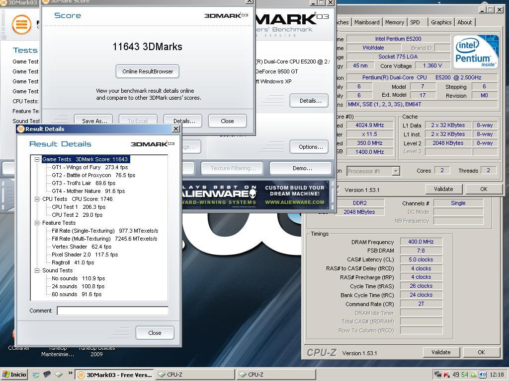Click Online ResultBrowser button

click(147, 71)
